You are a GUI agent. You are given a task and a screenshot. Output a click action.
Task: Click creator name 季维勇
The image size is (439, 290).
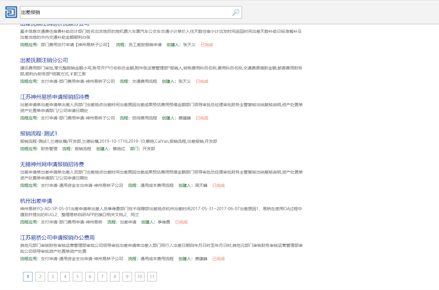pyautogui.click(x=164, y=222)
